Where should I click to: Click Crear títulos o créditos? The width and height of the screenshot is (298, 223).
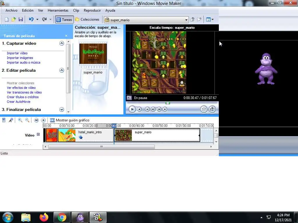[23, 97]
